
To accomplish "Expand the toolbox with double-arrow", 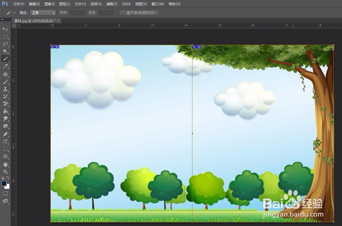I will point(2,20).
